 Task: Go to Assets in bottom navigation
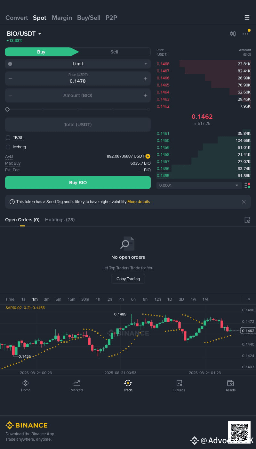click(230, 386)
